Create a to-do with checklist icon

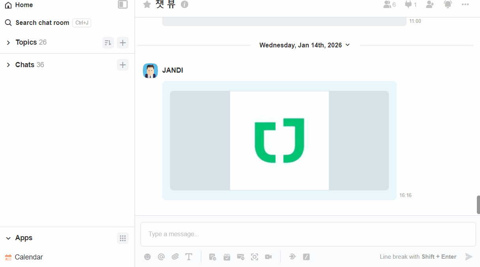pyautogui.click(x=212, y=257)
